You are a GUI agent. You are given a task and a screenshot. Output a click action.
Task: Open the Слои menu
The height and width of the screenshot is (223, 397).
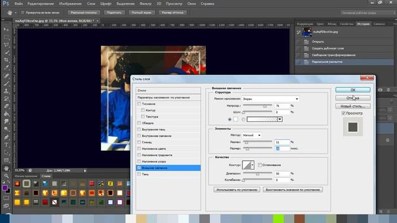click(x=91, y=4)
